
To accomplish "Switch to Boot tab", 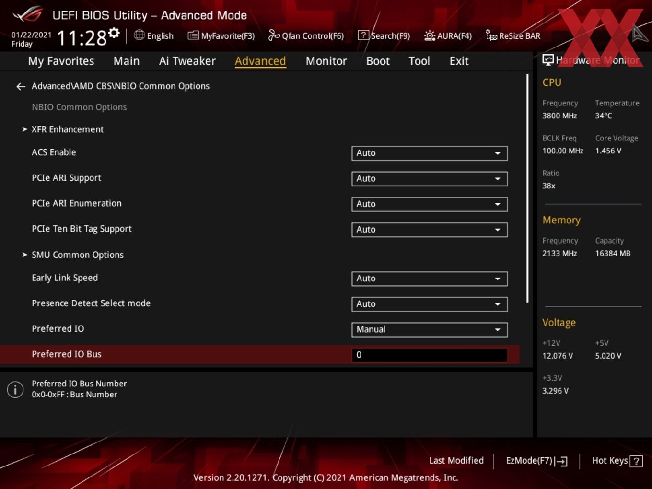I will pos(378,61).
